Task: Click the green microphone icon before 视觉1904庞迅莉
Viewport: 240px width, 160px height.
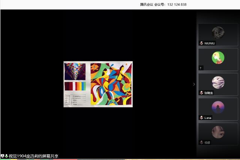Action: pyautogui.click(x=6, y=156)
